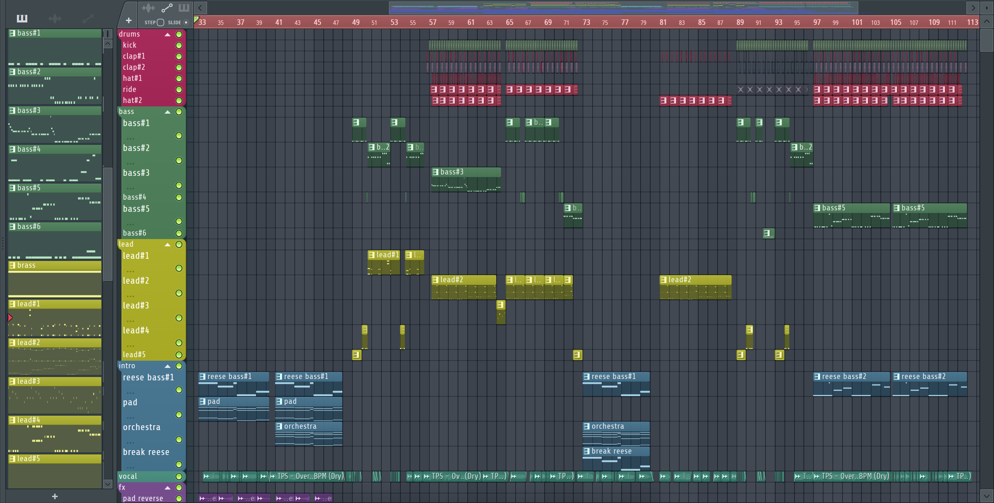Collapse the intro track group
Screen dimensions: 994x503
click(x=167, y=366)
